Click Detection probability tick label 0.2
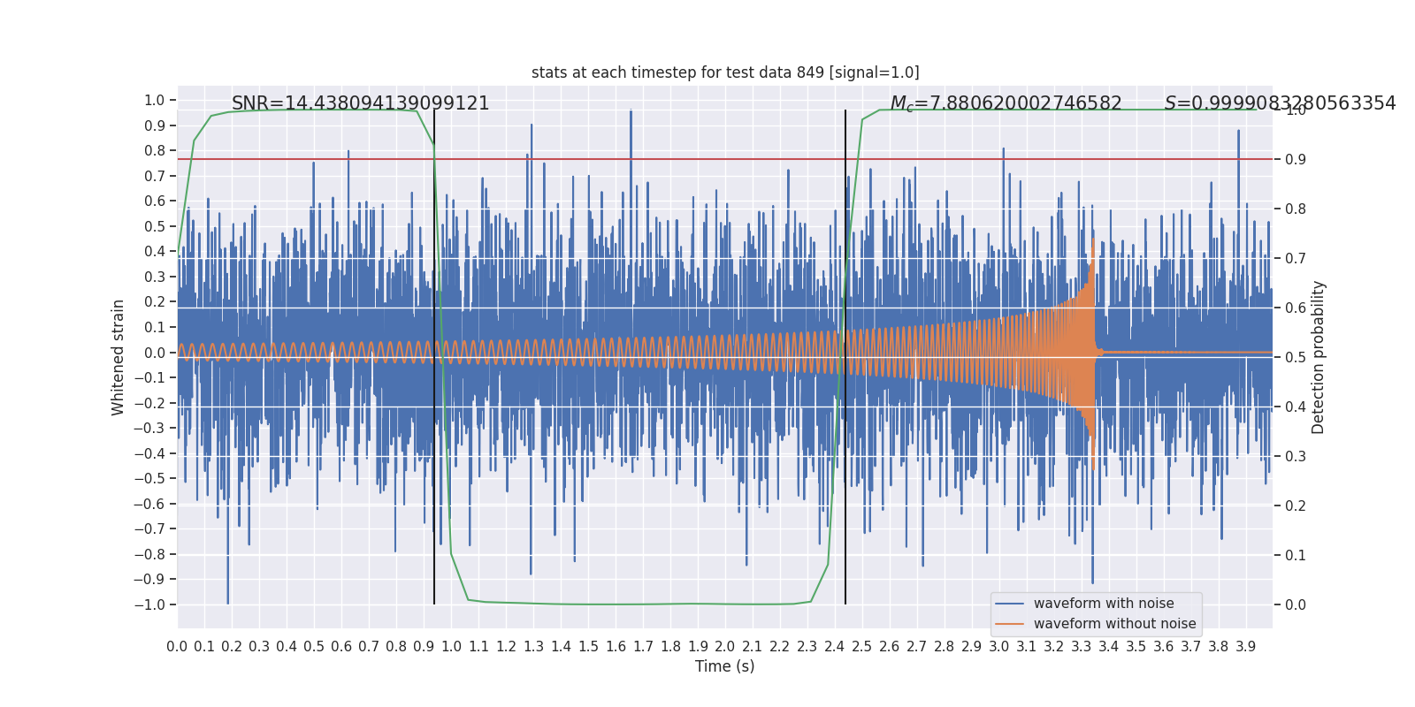The image size is (1415, 707). pos(1296,506)
